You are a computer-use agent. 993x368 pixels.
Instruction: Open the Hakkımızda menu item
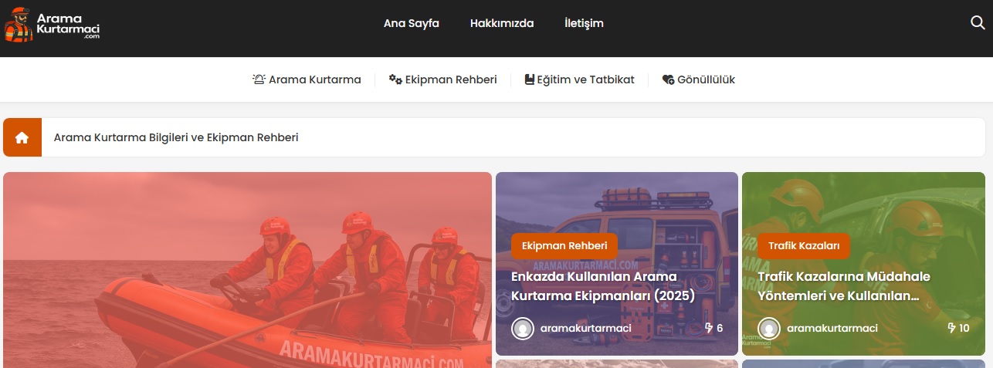click(x=501, y=23)
